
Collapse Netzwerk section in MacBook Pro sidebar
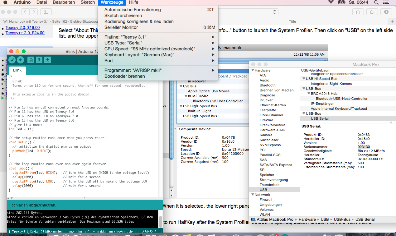pos(253,195)
